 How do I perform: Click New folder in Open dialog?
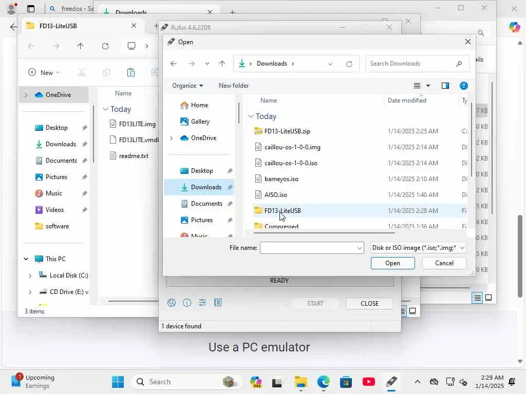(x=234, y=86)
